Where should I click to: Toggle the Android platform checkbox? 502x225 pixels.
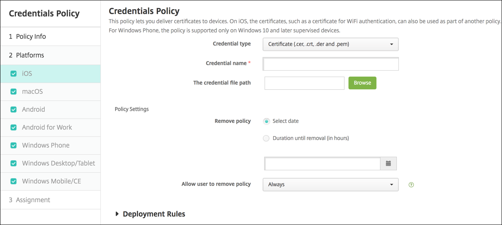pos(14,110)
